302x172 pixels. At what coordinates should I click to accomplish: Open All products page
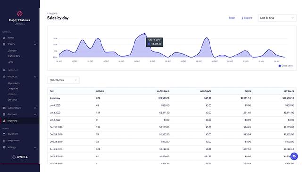point(14,83)
